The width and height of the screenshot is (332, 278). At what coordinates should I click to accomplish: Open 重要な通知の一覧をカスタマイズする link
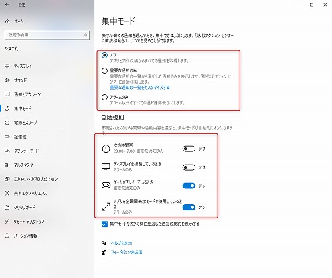click(x=140, y=88)
